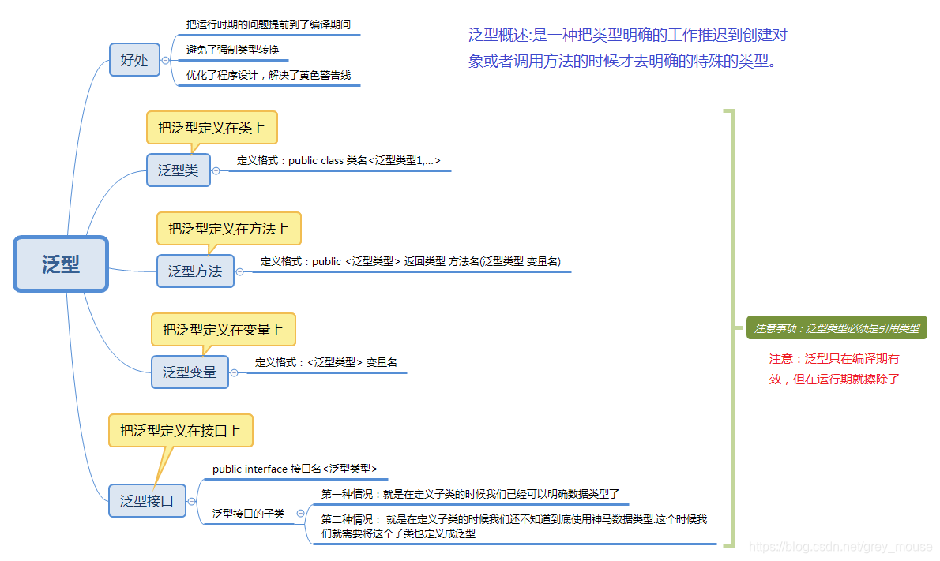
Task: Select the 泛型接口的子类 subtopic
Action: tap(248, 514)
